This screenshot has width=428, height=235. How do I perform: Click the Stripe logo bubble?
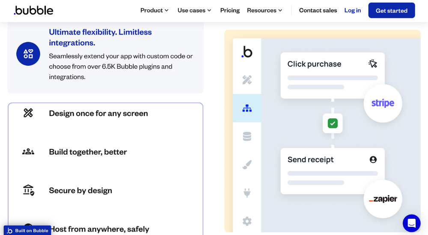pos(383,103)
